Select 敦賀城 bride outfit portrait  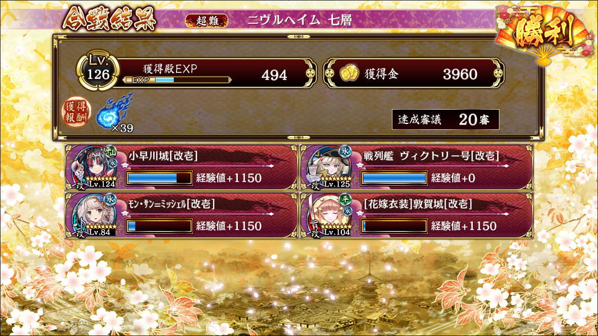tap(328, 214)
